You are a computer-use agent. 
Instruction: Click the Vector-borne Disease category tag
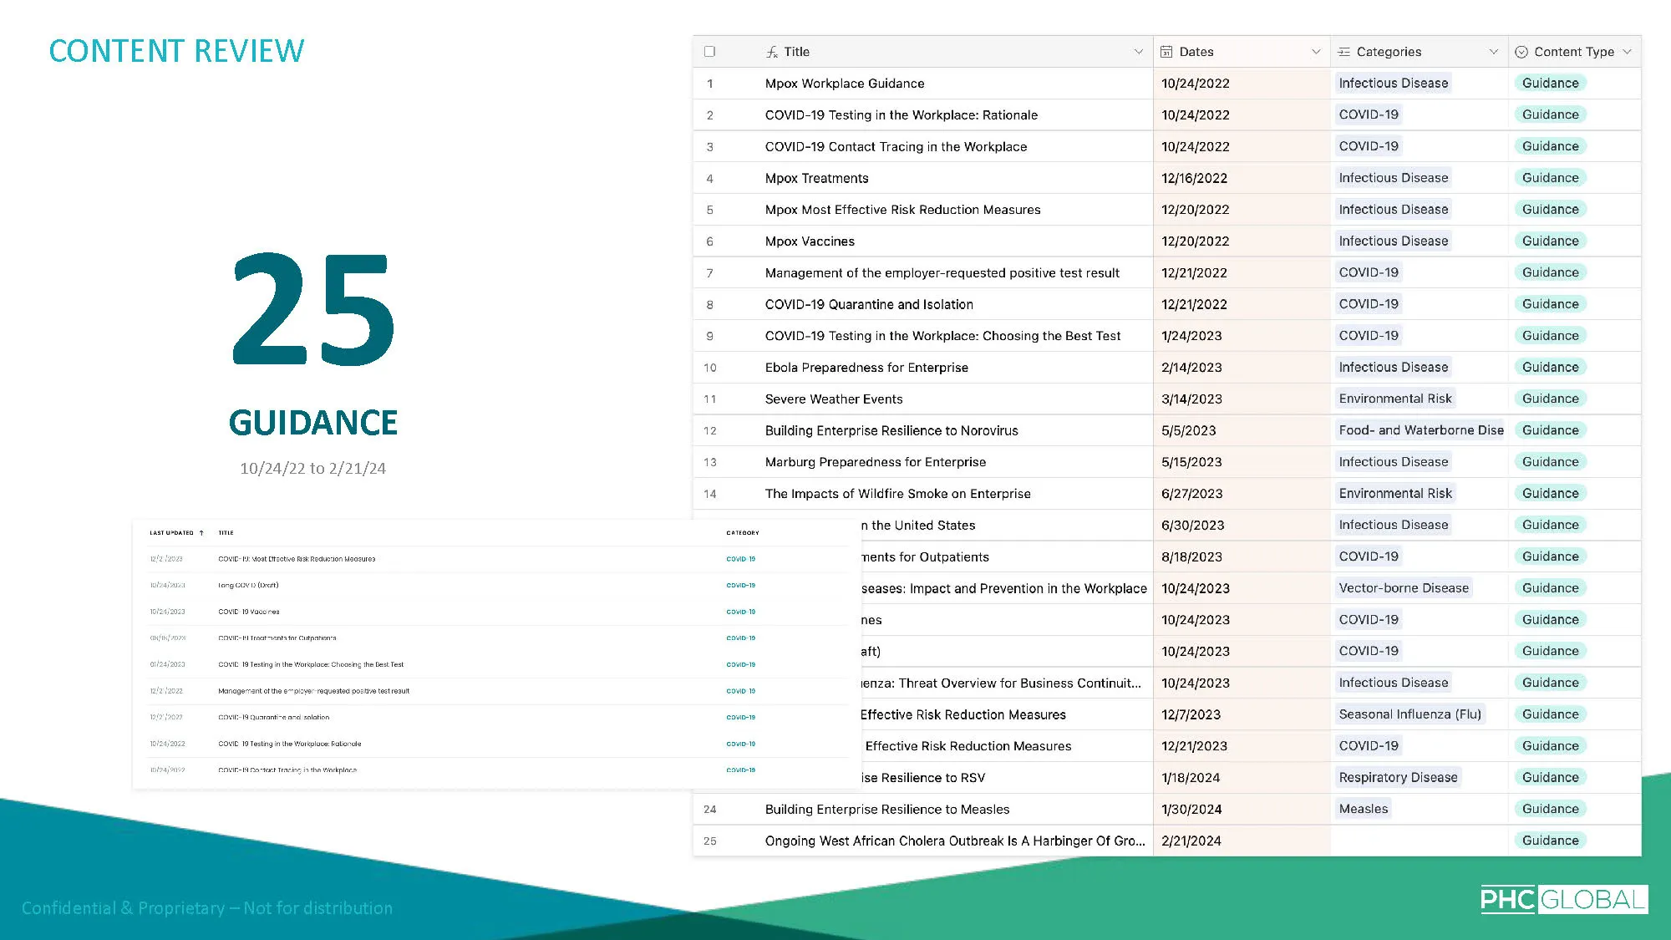click(x=1403, y=588)
